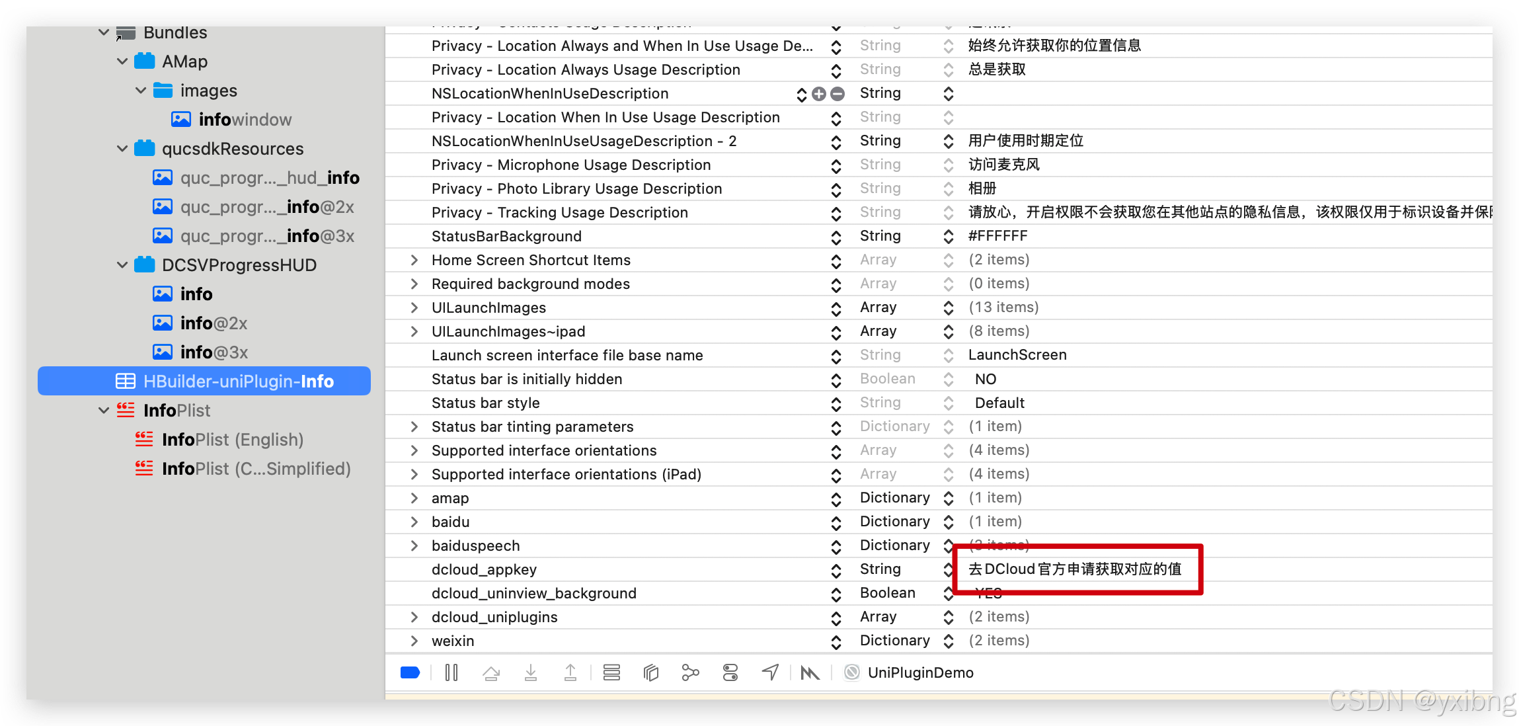
Task: Open InfoPlist (English) file
Action: click(233, 440)
